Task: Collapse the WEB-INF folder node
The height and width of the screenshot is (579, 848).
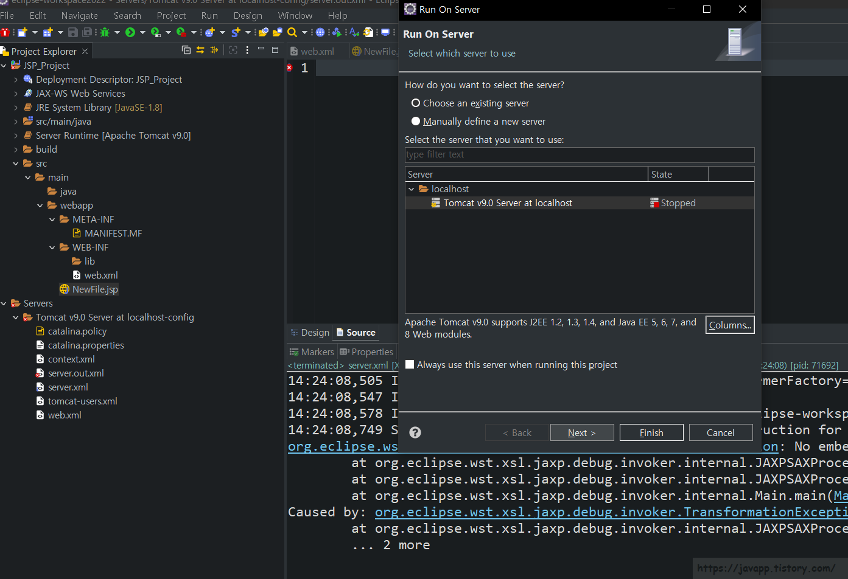Action: coord(52,248)
